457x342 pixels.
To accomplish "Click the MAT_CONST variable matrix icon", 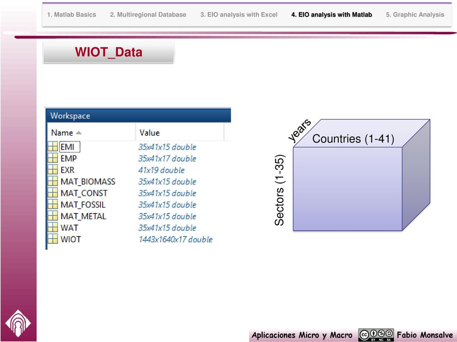I will pyautogui.click(x=53, y=193).
